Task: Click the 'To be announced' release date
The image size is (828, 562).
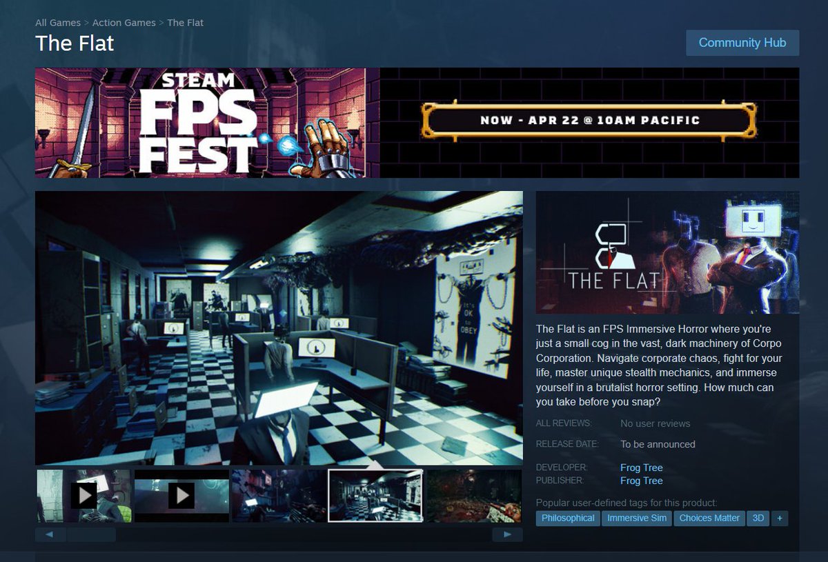Action: pos(658,444)
